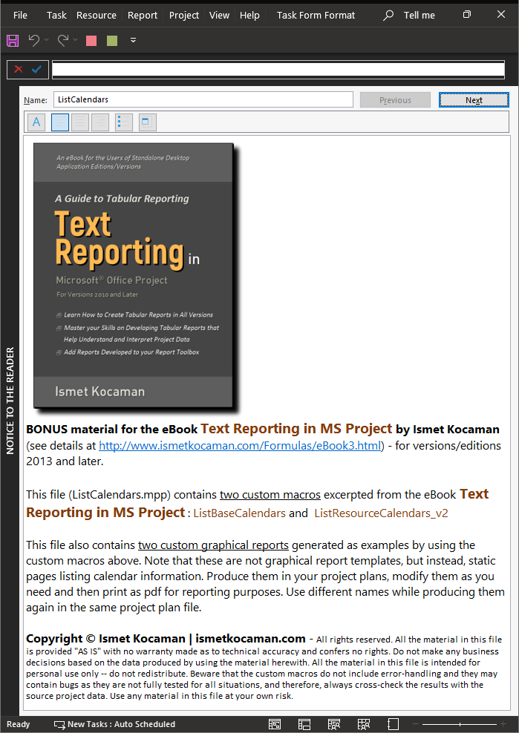Click the Next button
The width and height of the screenshot is (519, 733).
click(x=474, y=100)
